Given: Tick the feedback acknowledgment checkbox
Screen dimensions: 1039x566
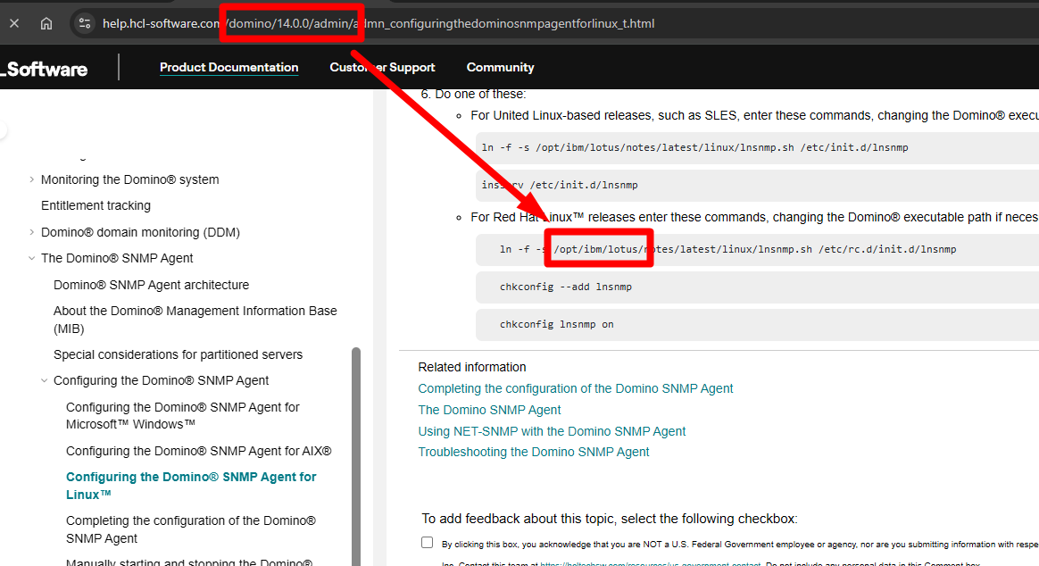Looking at the screenshot, I should [x=428, y=543].
